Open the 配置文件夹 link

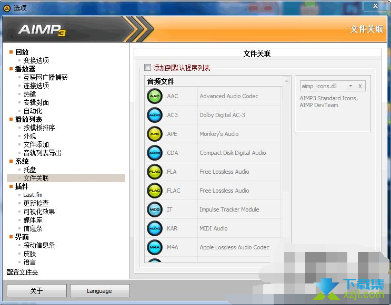coord(22,272)
